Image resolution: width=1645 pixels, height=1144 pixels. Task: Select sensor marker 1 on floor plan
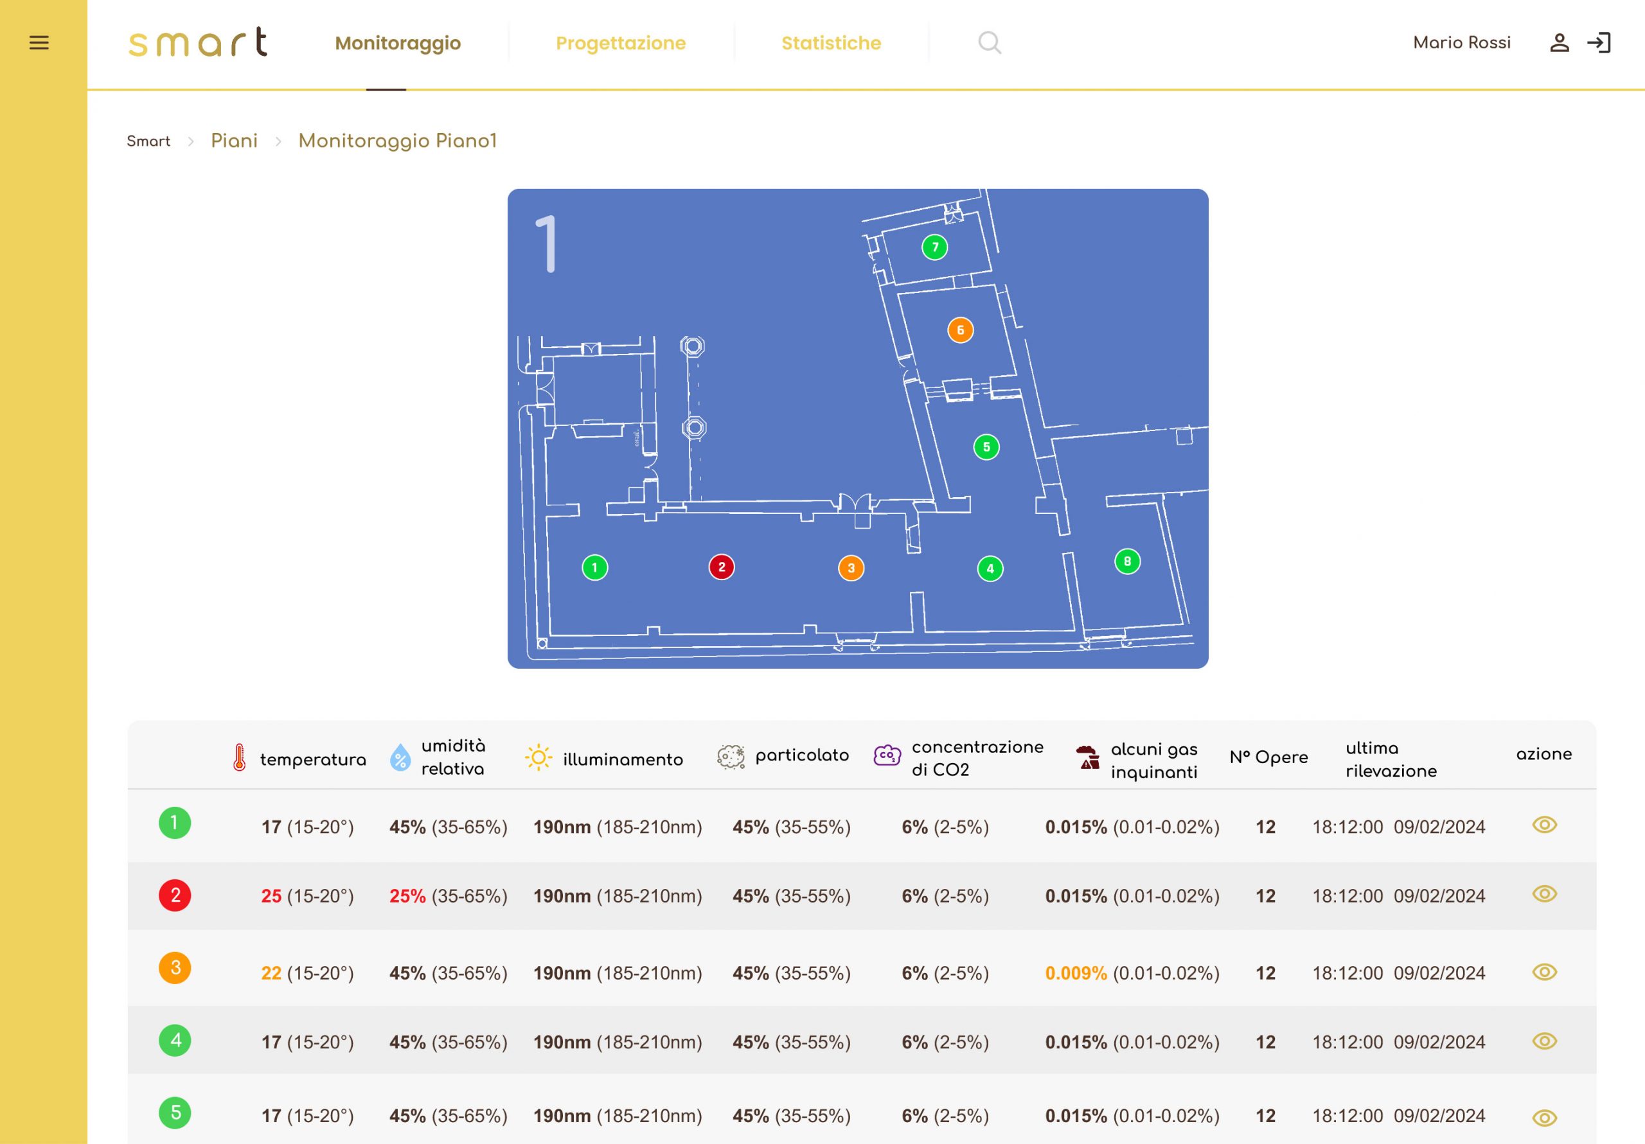point(594,567)
